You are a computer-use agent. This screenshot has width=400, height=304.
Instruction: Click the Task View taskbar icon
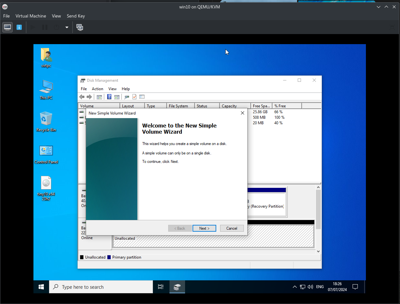coord(160,287)
